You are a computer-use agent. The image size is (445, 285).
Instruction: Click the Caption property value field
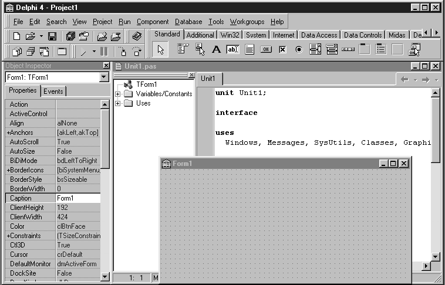[78, 198]
